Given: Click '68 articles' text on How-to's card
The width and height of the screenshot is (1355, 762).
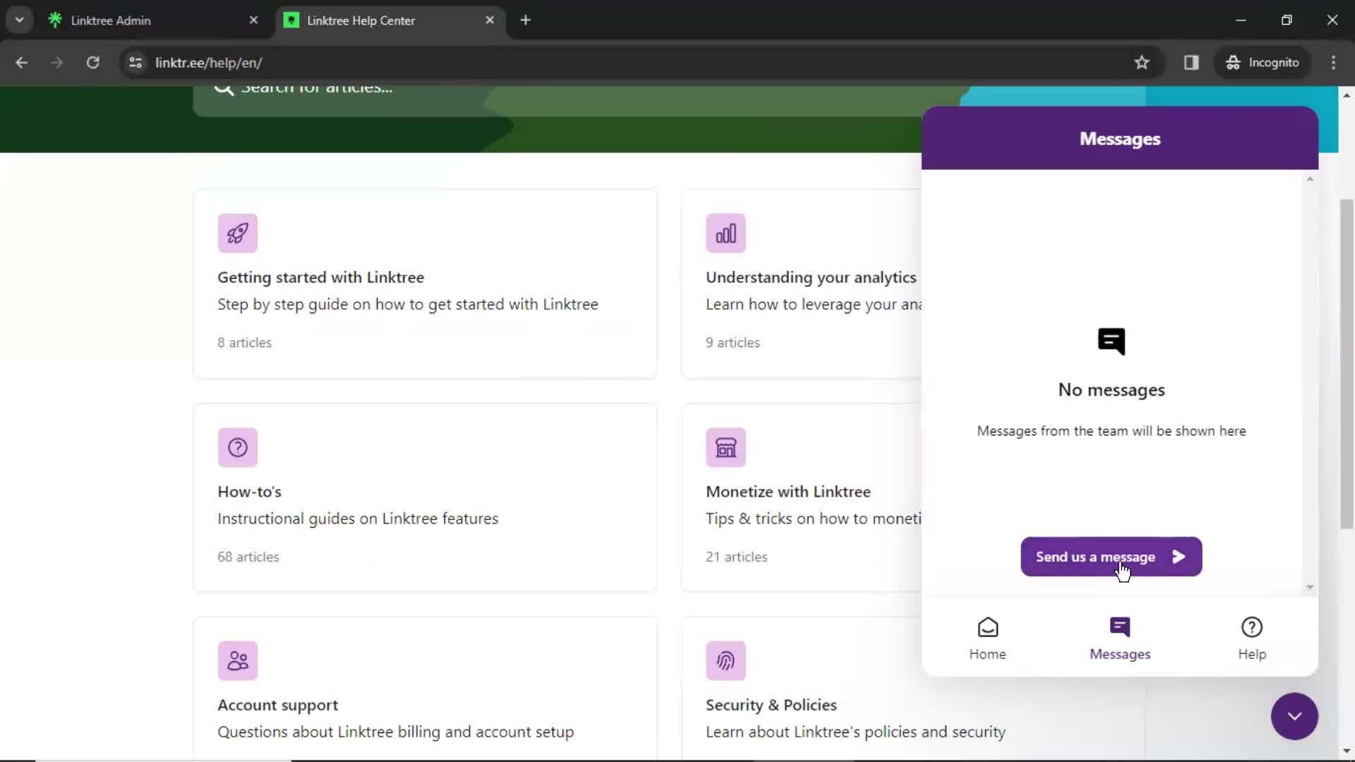Looking at the screenshot, I should (x=248, y=557).
